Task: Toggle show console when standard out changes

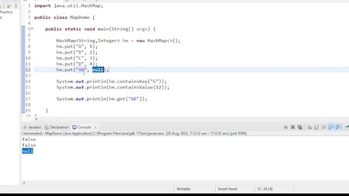Action: click(x=331, y=127)
